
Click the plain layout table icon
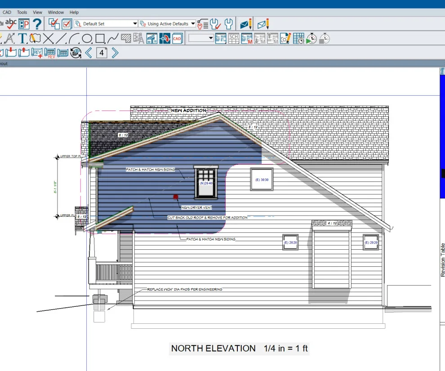point(63,53)
